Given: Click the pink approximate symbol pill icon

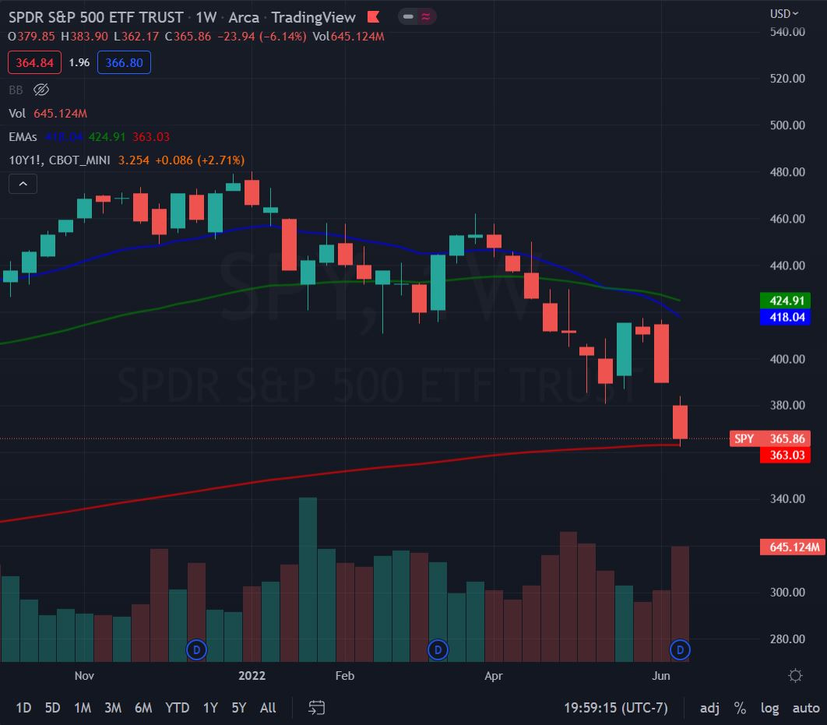Looking at the screenshot, I should 426,17.
